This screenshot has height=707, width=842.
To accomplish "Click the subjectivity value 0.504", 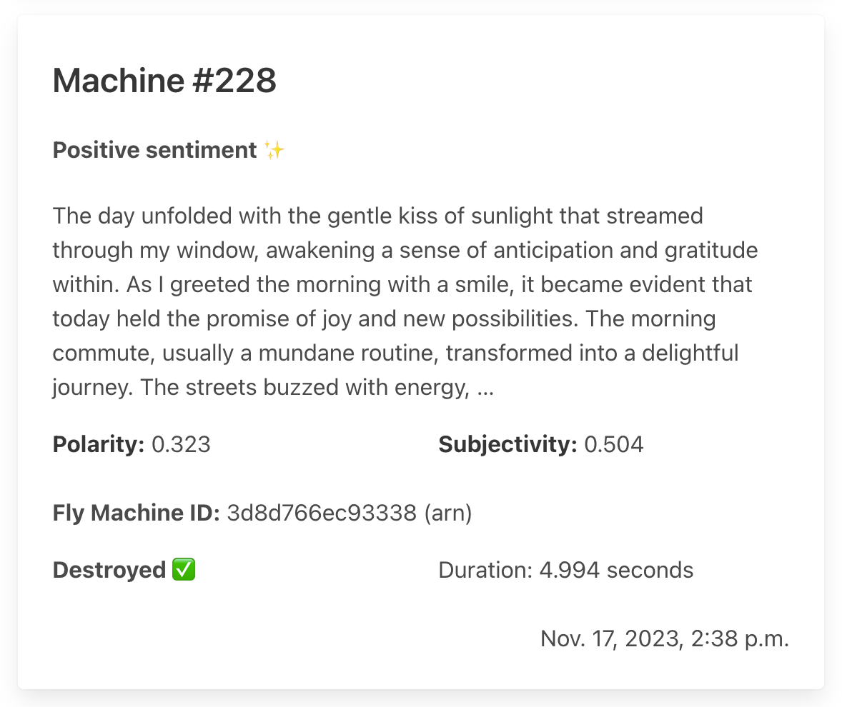I will point(614,445).
